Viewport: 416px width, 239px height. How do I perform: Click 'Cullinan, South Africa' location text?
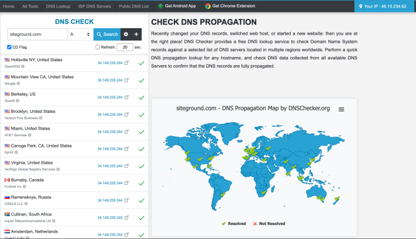[31, 214]
